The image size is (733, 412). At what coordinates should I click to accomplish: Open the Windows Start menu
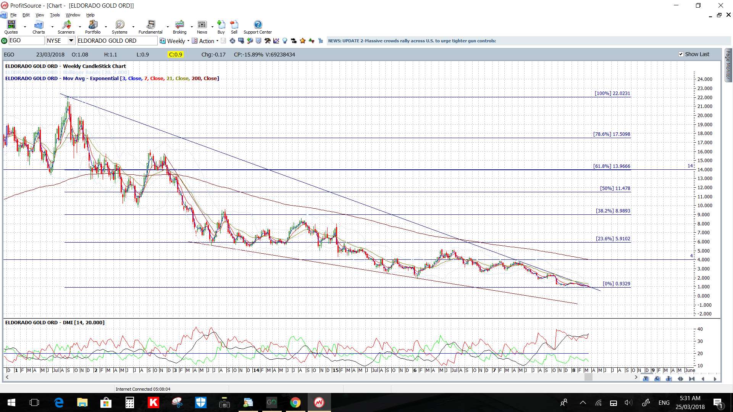pyautogui.click(x=11, y=402)
